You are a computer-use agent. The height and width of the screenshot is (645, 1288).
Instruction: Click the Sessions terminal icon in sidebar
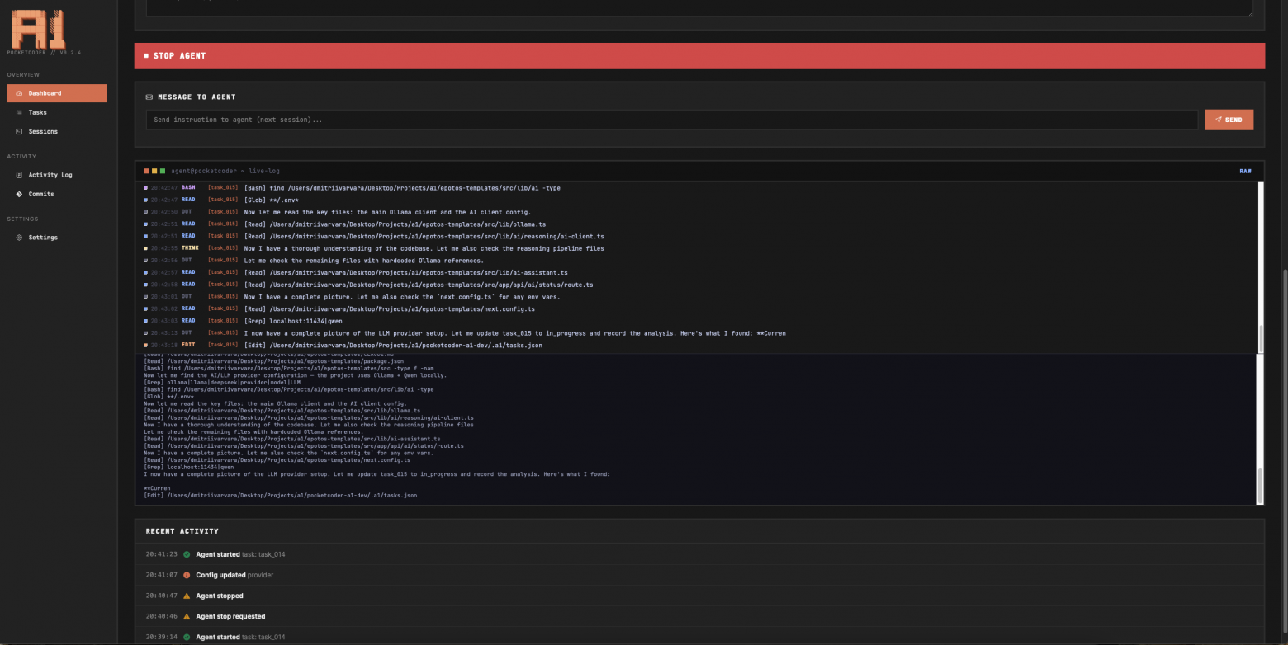pyautogui.click(x=19, y=131)
